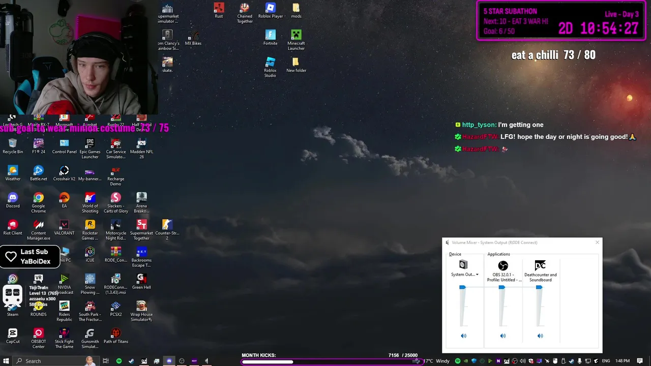Screen dimensions: 651x366
Task: Select the Google Chrome desktop icon
Action: [39, 202]
